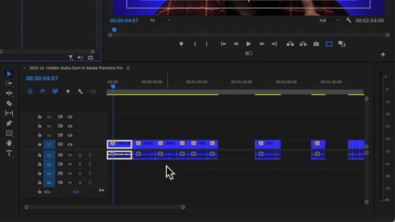Hide video track V2 with eye icon
395x222 pixels.
pyautogui.click(x=70, y=135)
